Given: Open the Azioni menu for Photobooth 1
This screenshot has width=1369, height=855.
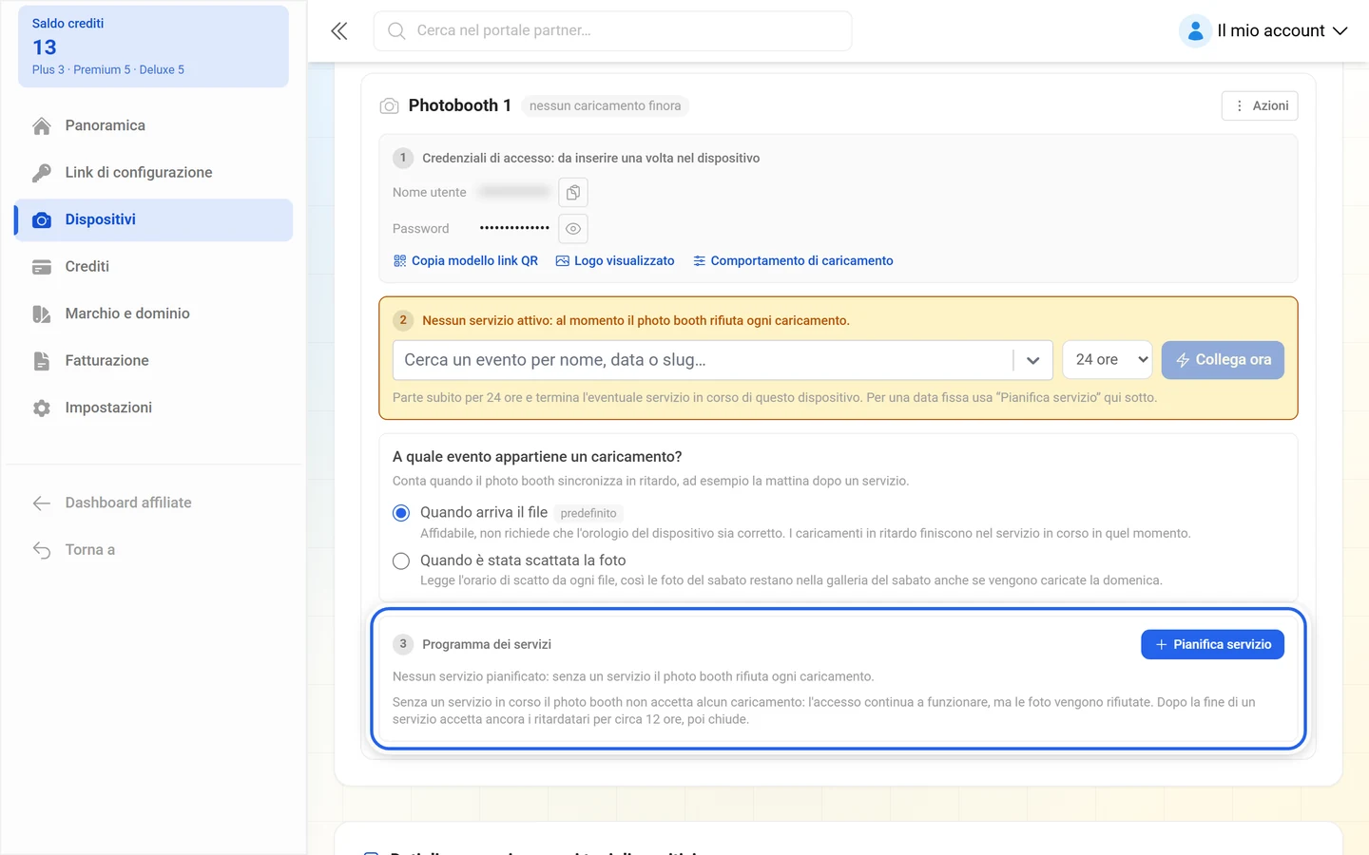Looking at the screenshot, I should coord(1260,106).
